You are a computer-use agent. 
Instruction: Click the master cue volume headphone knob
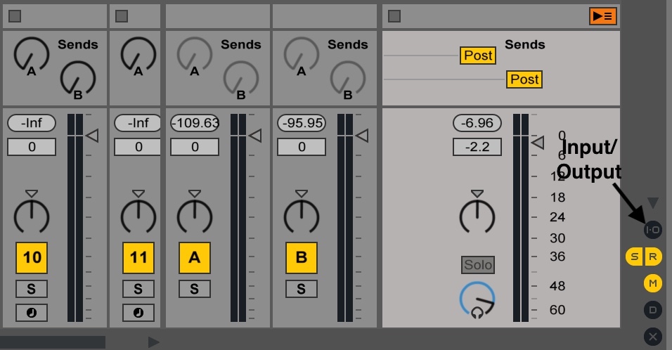[x=477, y=299]
